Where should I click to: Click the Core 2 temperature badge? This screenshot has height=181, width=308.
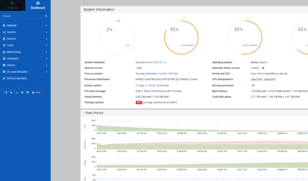pyautogui.click(x=270, y=79)
